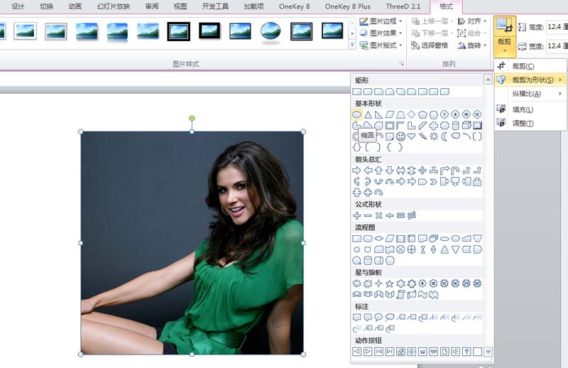
Task: Pick the smiley face shape
Action: point(400,136)
